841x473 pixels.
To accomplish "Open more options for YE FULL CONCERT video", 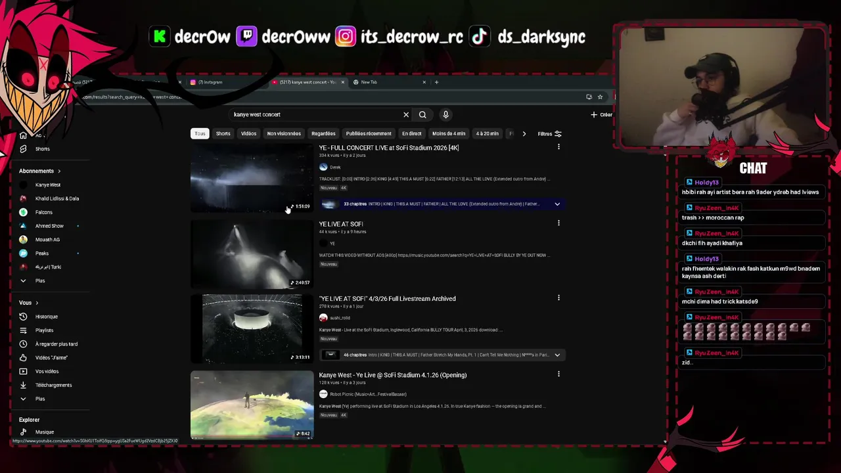I will [x=558, y=147].
